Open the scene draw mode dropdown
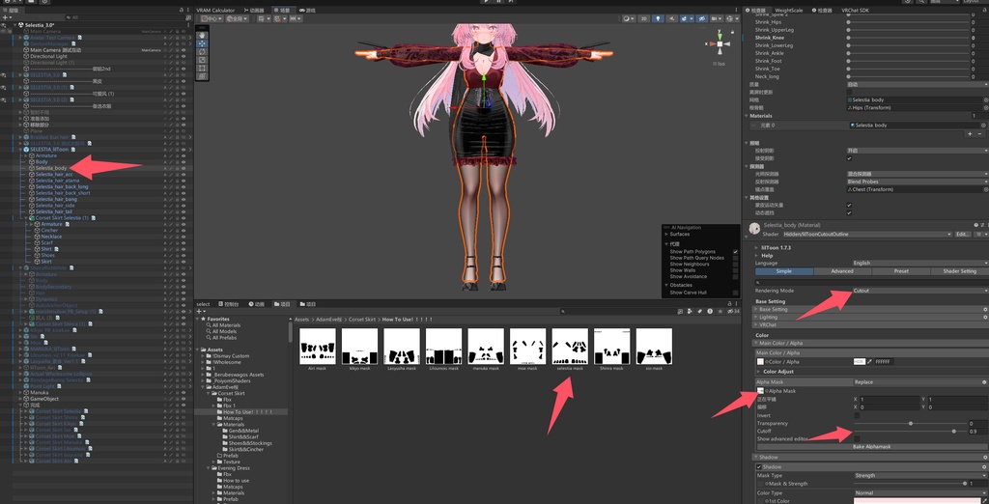Image resolution: width=989 pixels, height=504 pixels. 629,19
